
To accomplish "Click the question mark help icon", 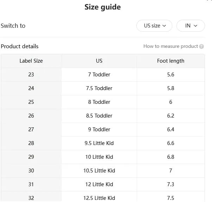I will (201, 46).
